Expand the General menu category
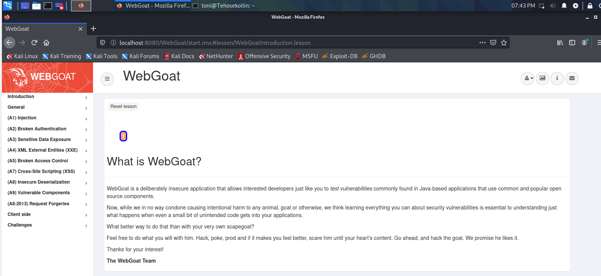This screenshot has height=276, width=601. 47,108
